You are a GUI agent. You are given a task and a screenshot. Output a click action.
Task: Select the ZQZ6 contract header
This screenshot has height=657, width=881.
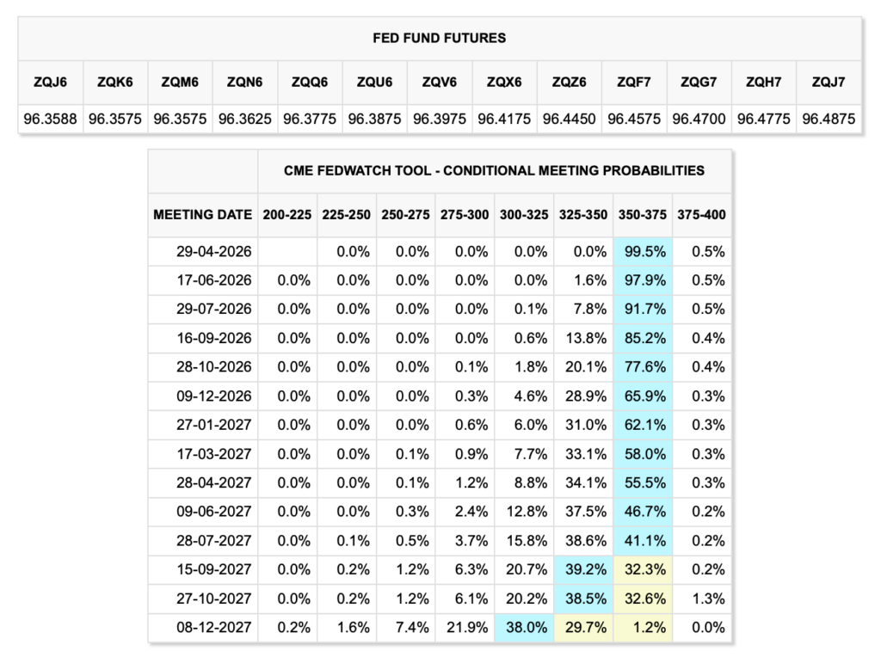(x=570, y=83)
